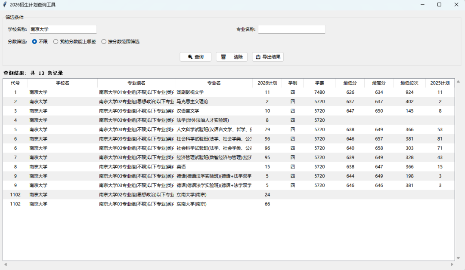The width and height of the screenshot is (465, 270).
Task: Click lowest rank value 924
Action: (x=409, y=92)
